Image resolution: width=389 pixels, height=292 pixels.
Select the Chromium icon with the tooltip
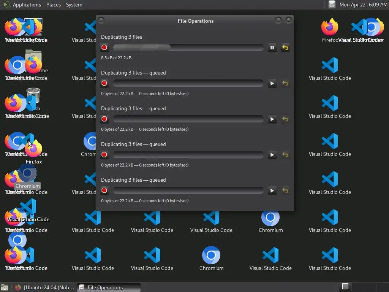coord(27,173)
